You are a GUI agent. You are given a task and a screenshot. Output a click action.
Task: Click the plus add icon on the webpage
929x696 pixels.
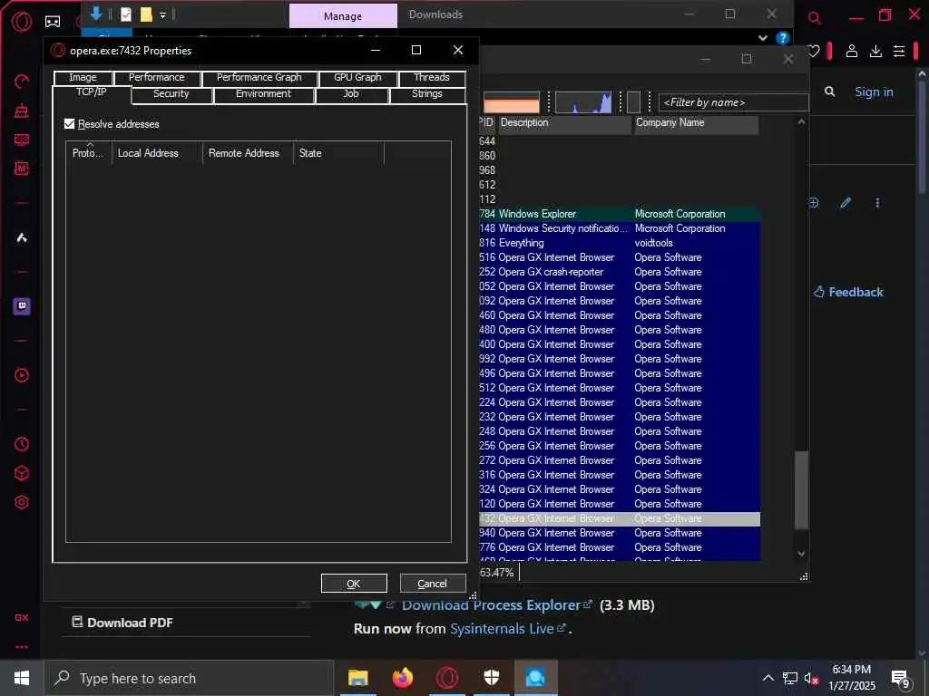click(x=814, y=203)
